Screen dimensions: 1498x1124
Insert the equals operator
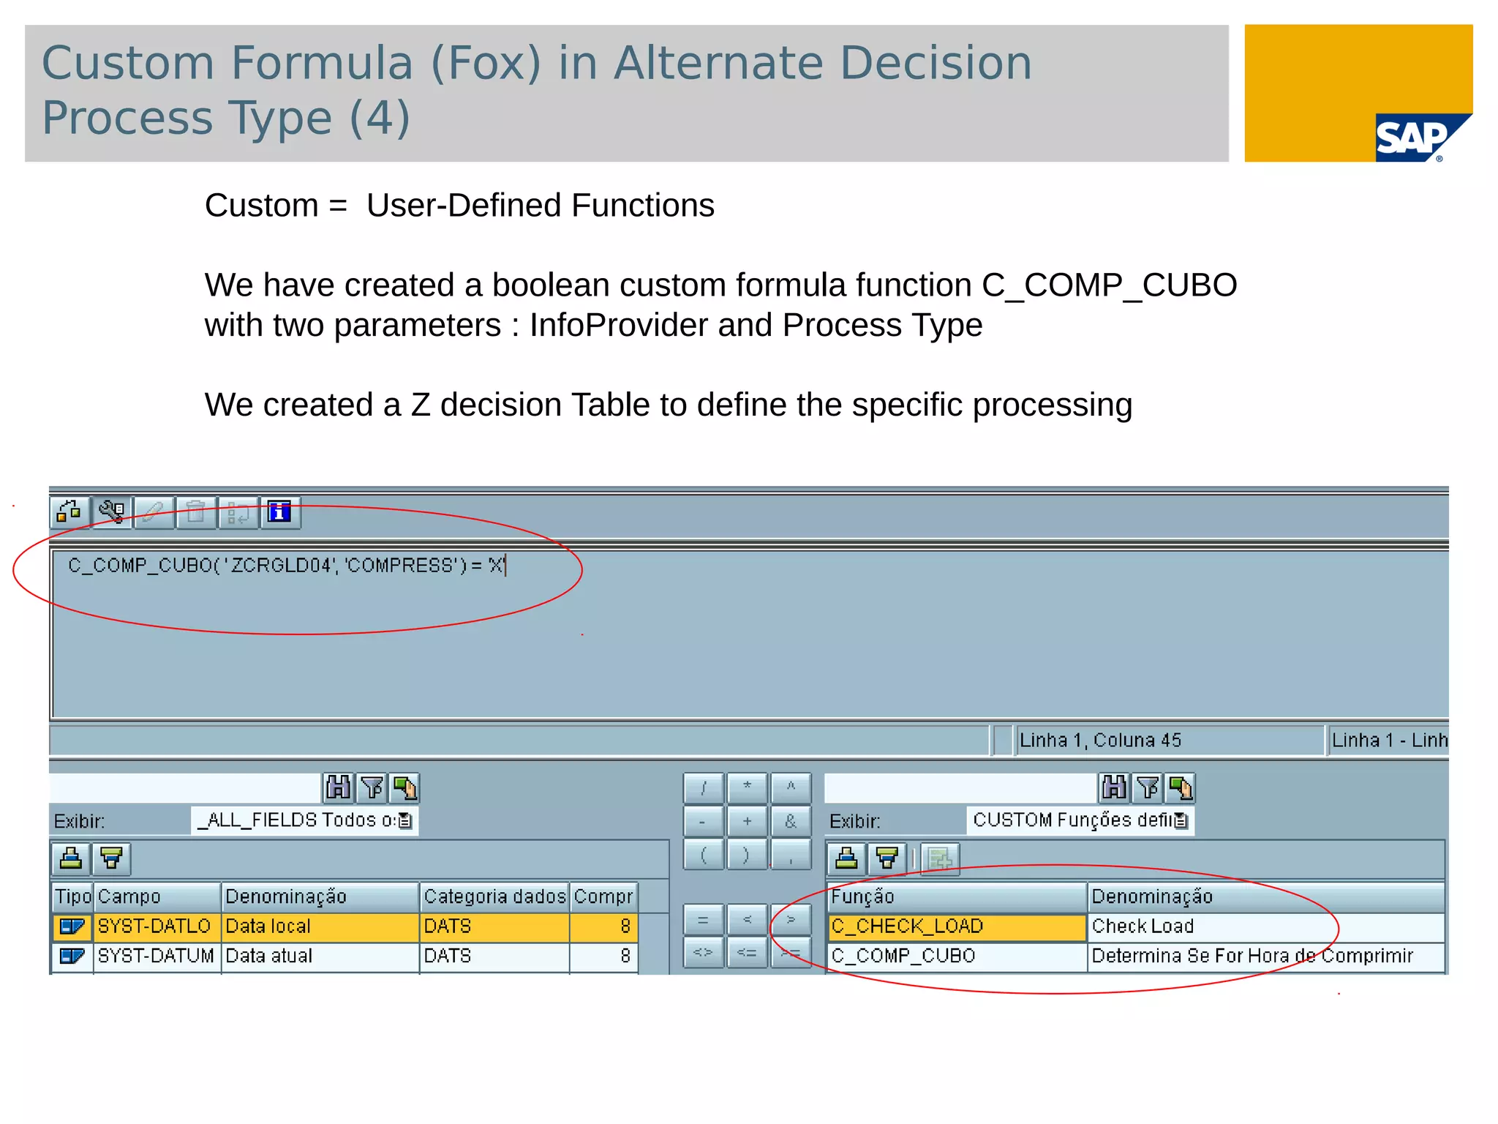(704, 920)
